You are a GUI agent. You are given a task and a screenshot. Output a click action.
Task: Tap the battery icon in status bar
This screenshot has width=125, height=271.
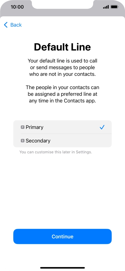tap(114, 7)
